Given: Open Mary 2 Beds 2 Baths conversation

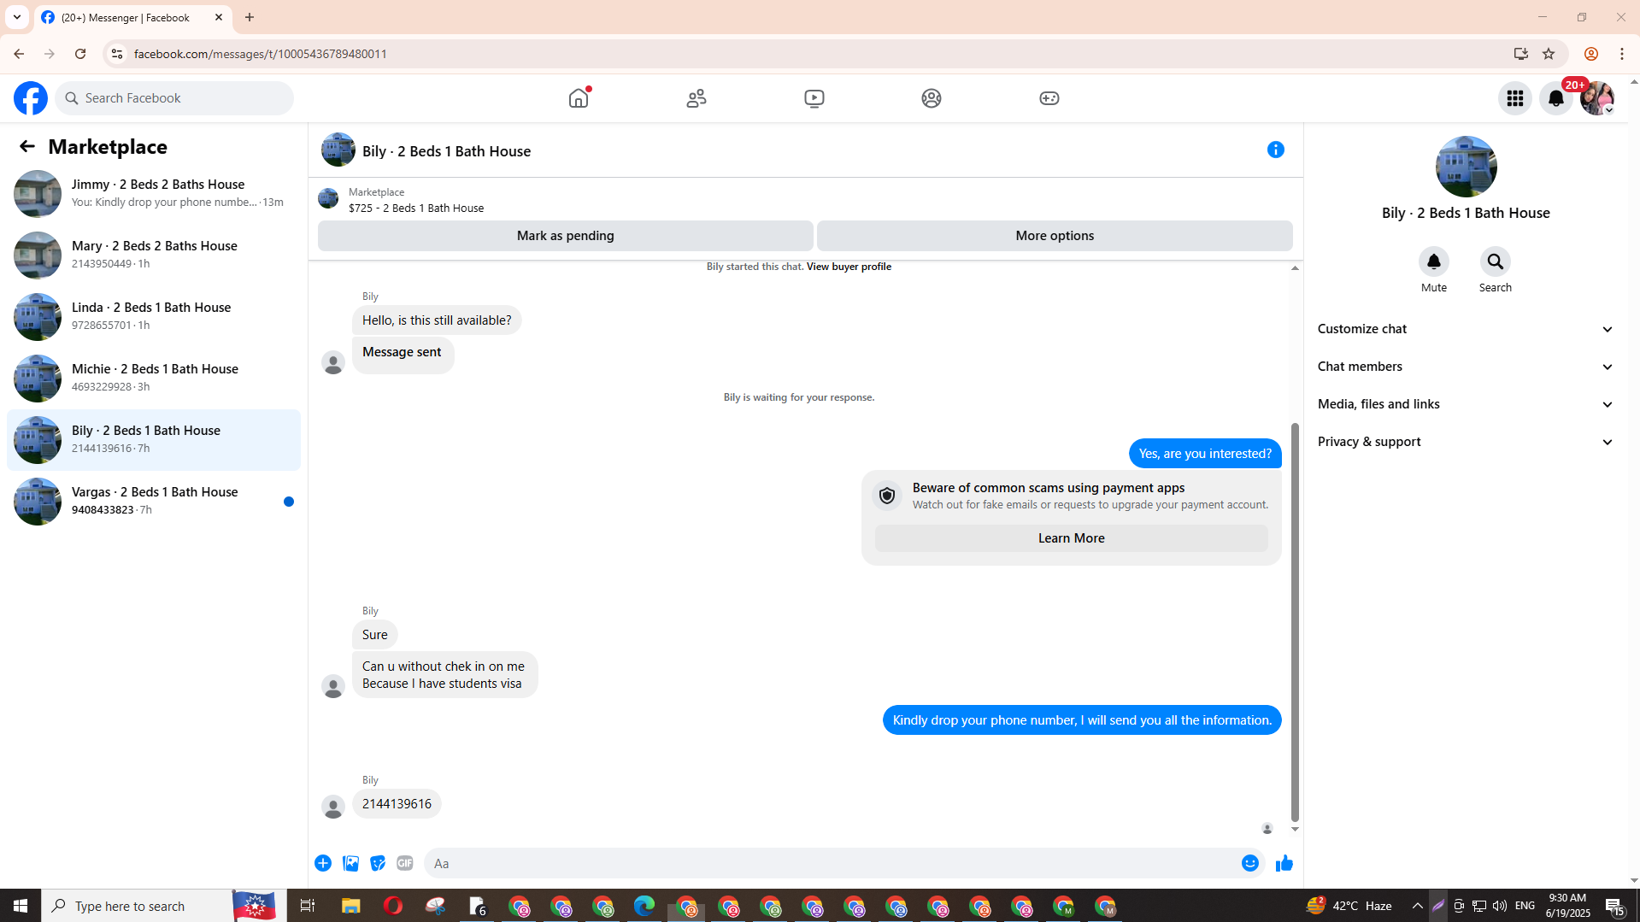Looking at the screenshot, I should (x=154, y=255).
